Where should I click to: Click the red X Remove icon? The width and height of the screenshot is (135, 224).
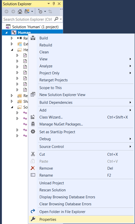(x=33, y=168)
